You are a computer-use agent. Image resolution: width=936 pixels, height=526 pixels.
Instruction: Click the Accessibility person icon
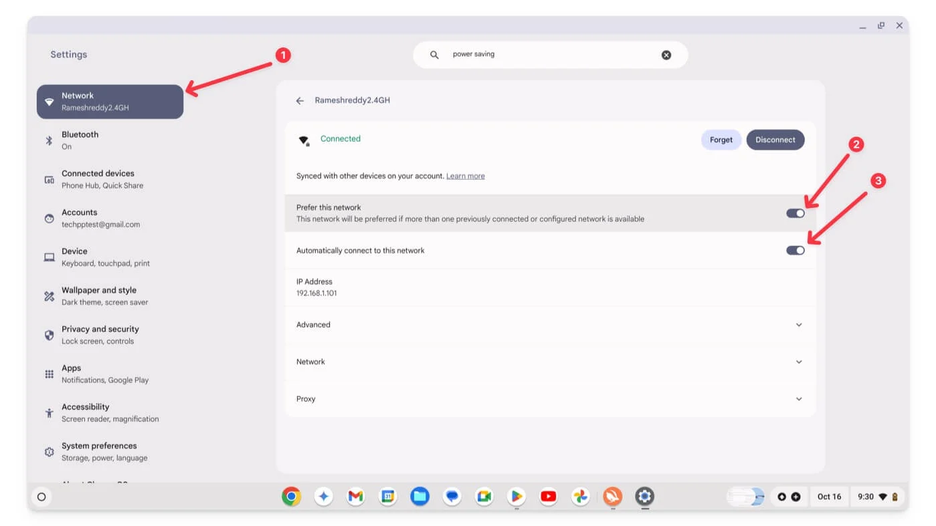[49, 413]
